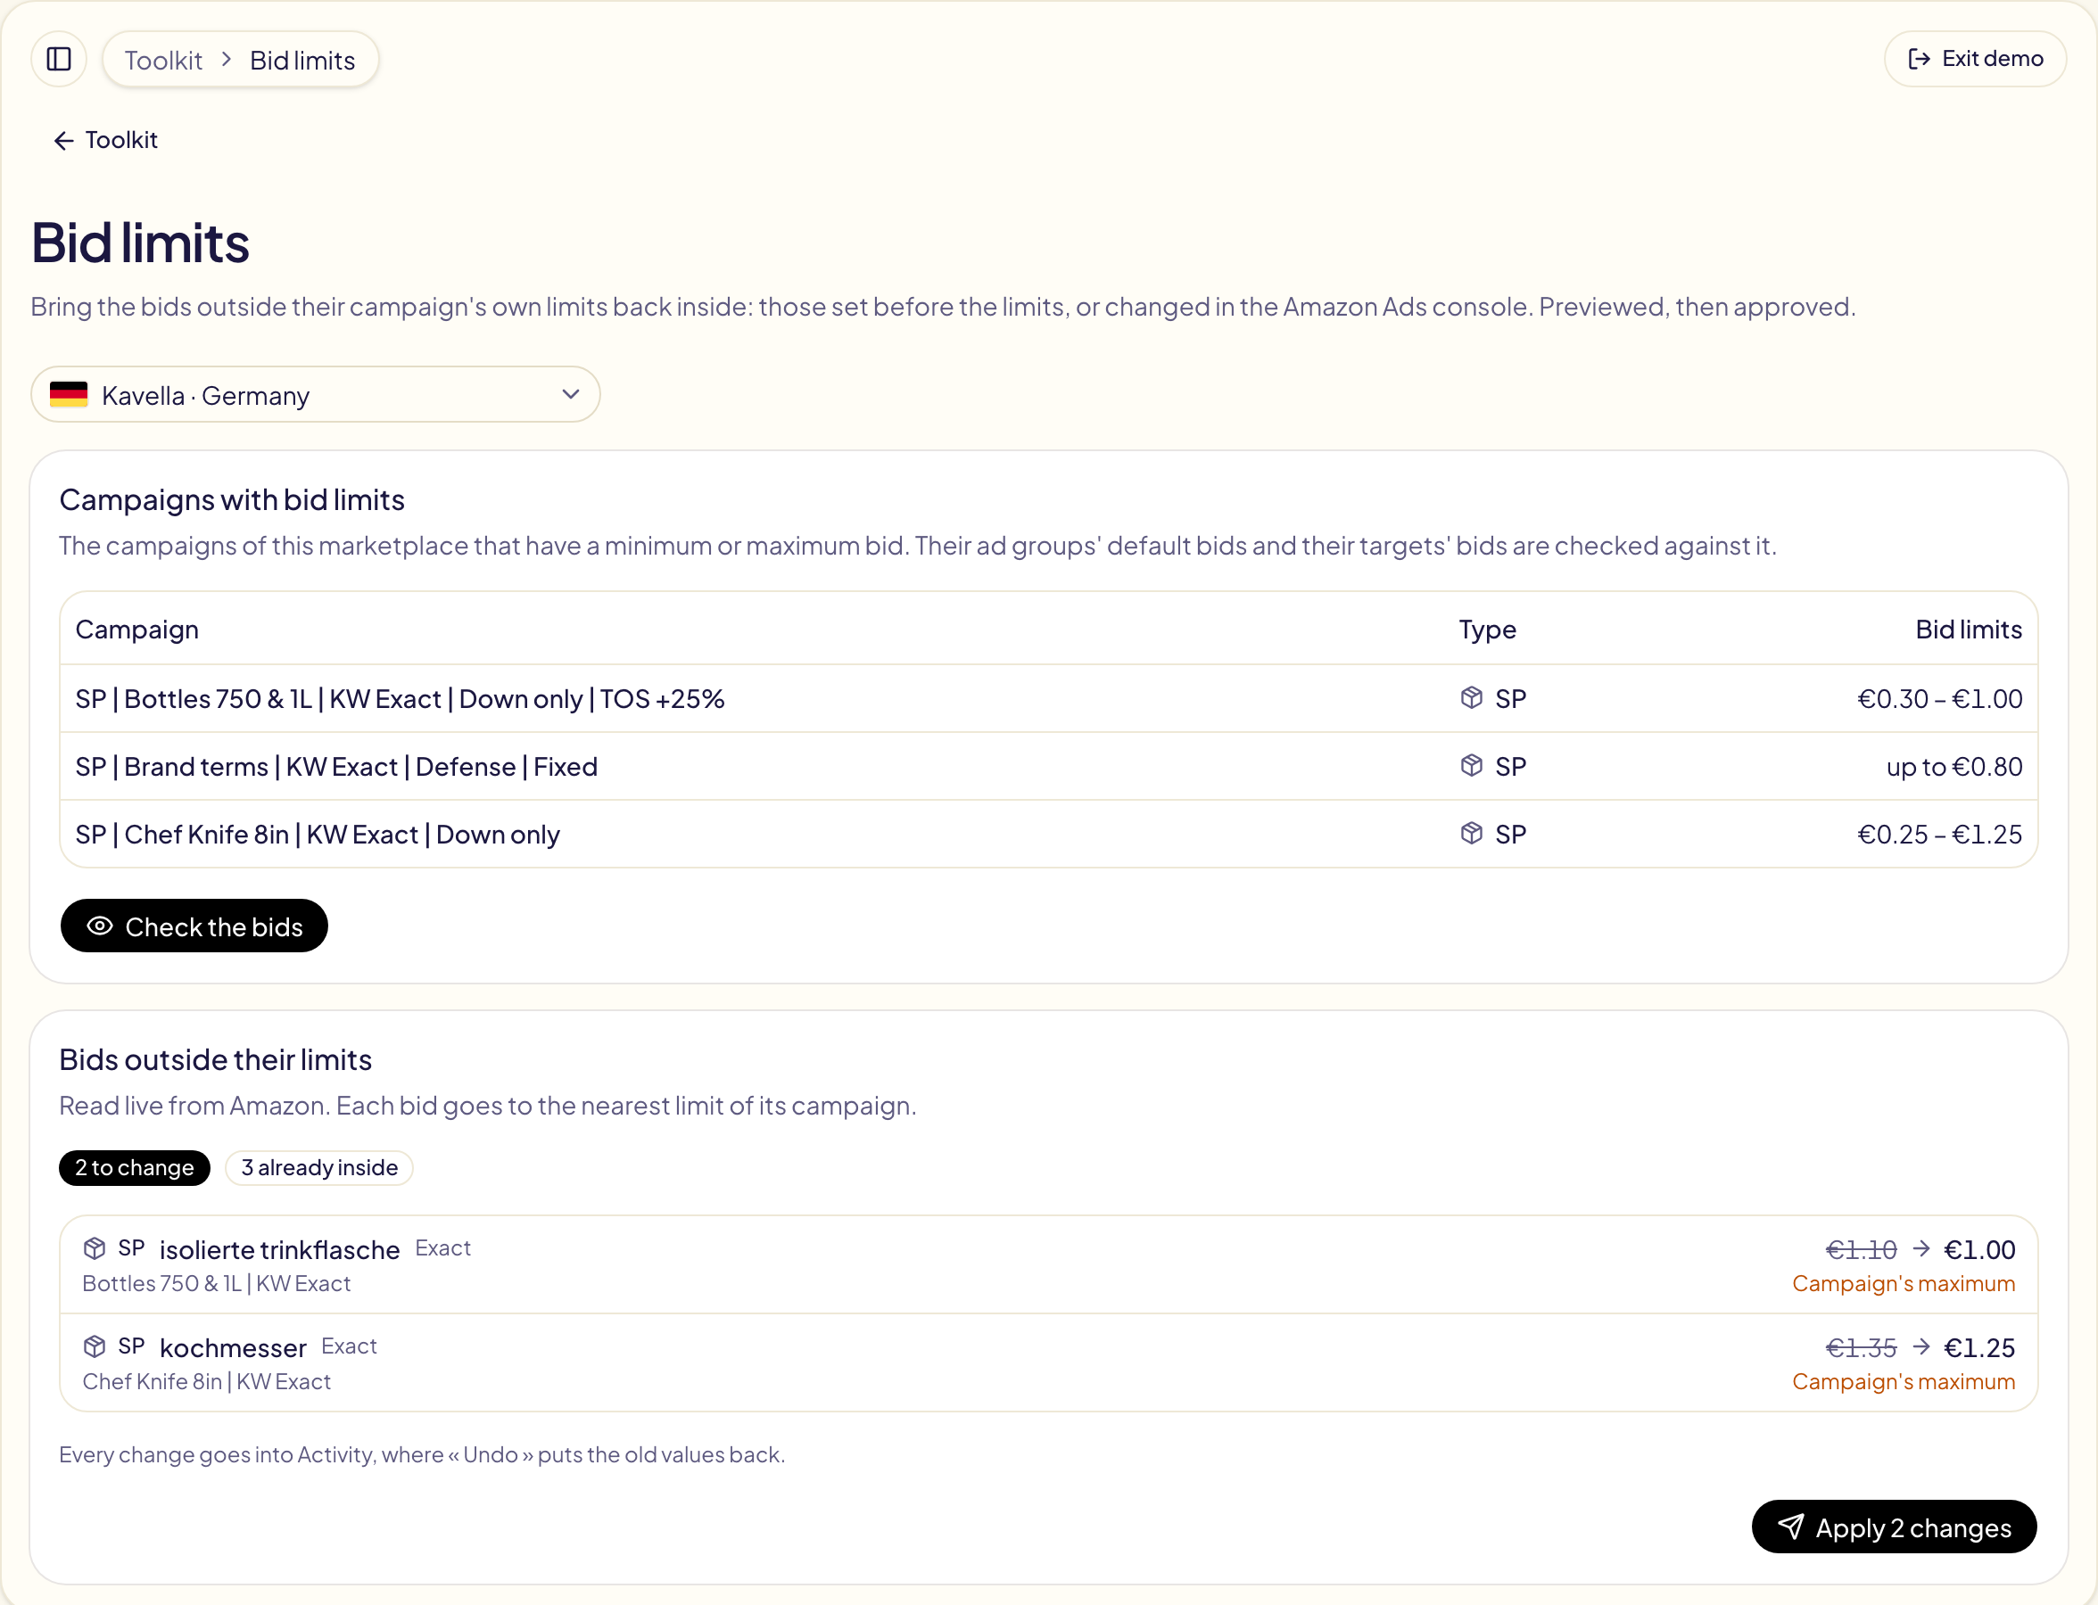Click ad group 'Chef Knife 8in | KW Exact'

point(206,1382)
